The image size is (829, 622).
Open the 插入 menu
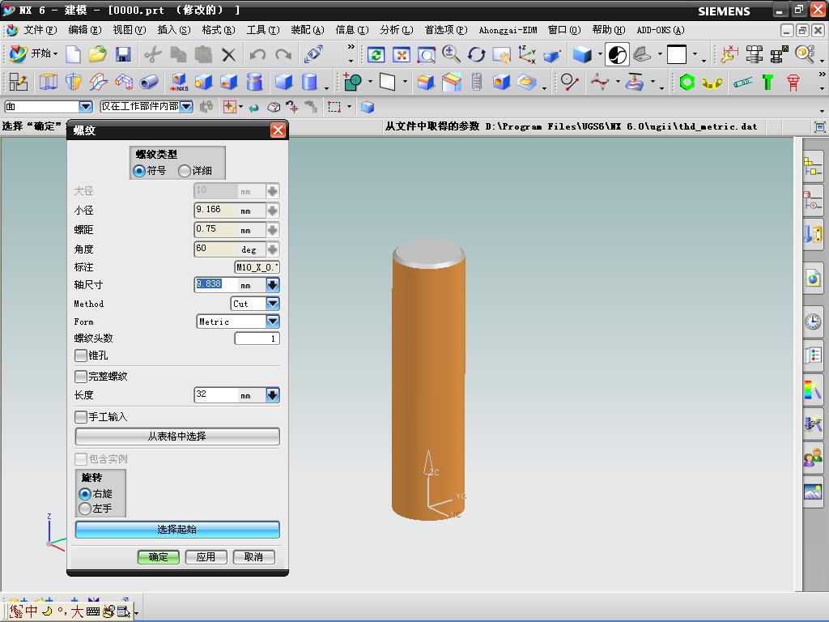point(173,30)
